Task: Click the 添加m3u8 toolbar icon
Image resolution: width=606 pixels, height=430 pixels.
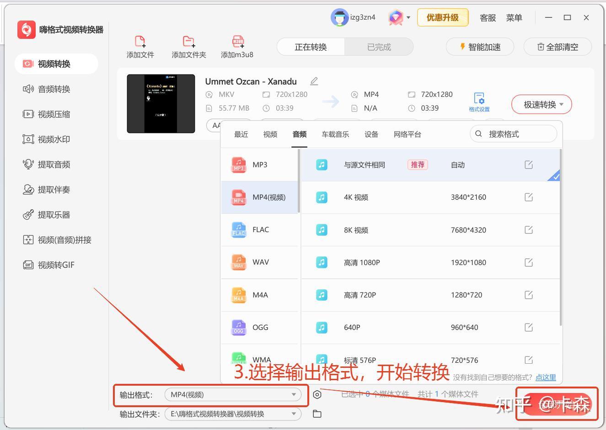Action: [x=238, y=42]
